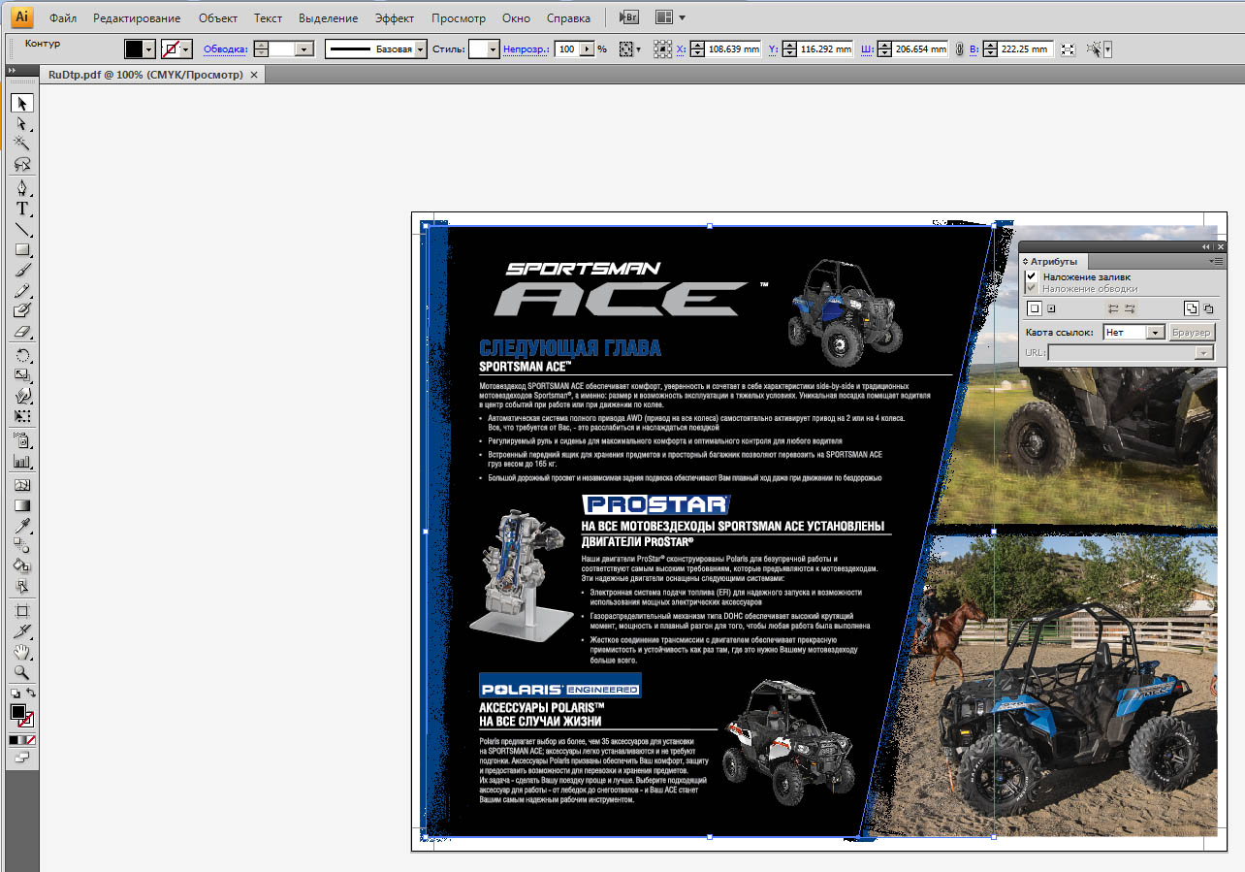
Task: Select the Rotate tool
Action: pyautogui.click(x=22, y=355)
